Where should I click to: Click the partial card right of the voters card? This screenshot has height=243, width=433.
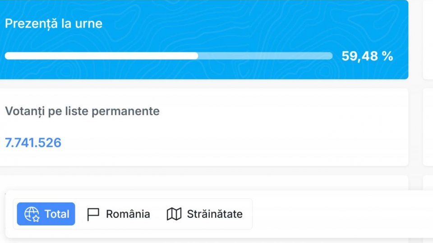point(428,127)
